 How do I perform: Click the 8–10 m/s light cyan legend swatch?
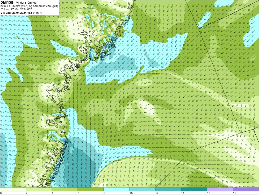(x=117, y=189)
